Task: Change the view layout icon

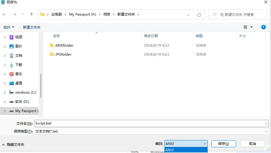Action: coord(245,27)
